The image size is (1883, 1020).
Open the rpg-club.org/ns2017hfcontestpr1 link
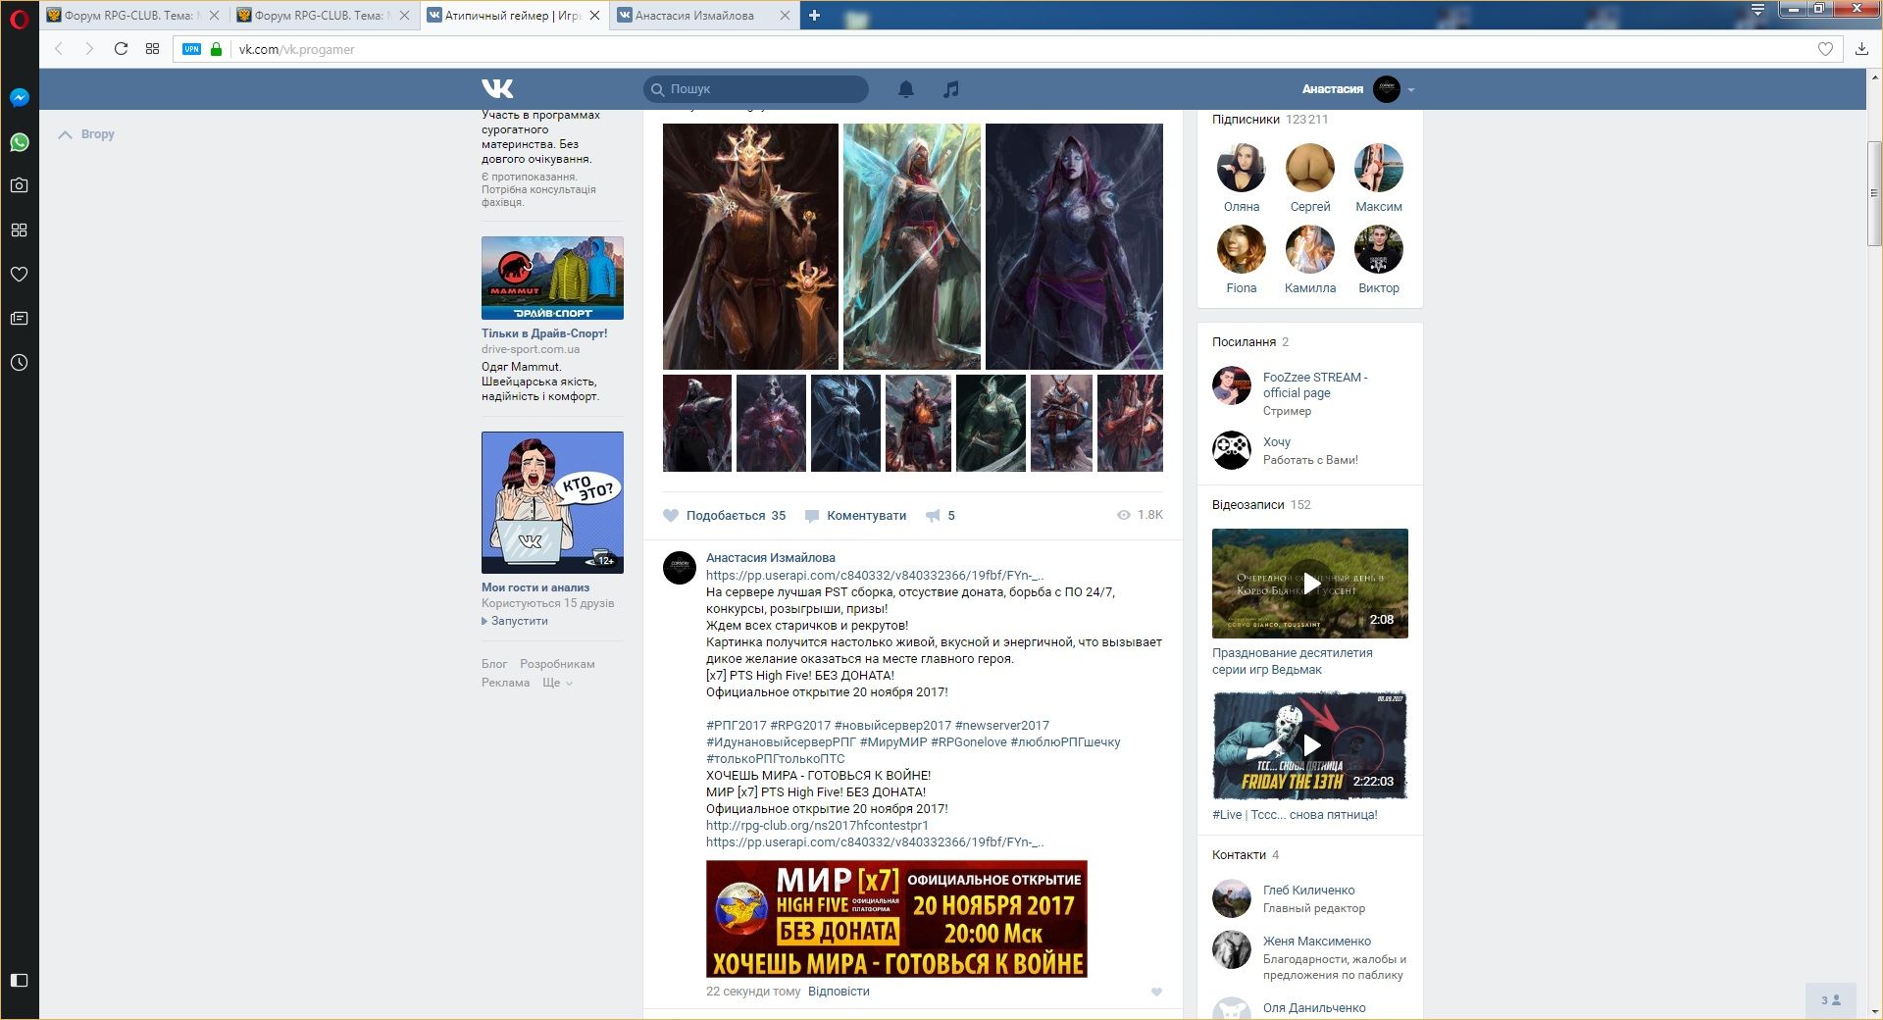click(x=817, y=825)
